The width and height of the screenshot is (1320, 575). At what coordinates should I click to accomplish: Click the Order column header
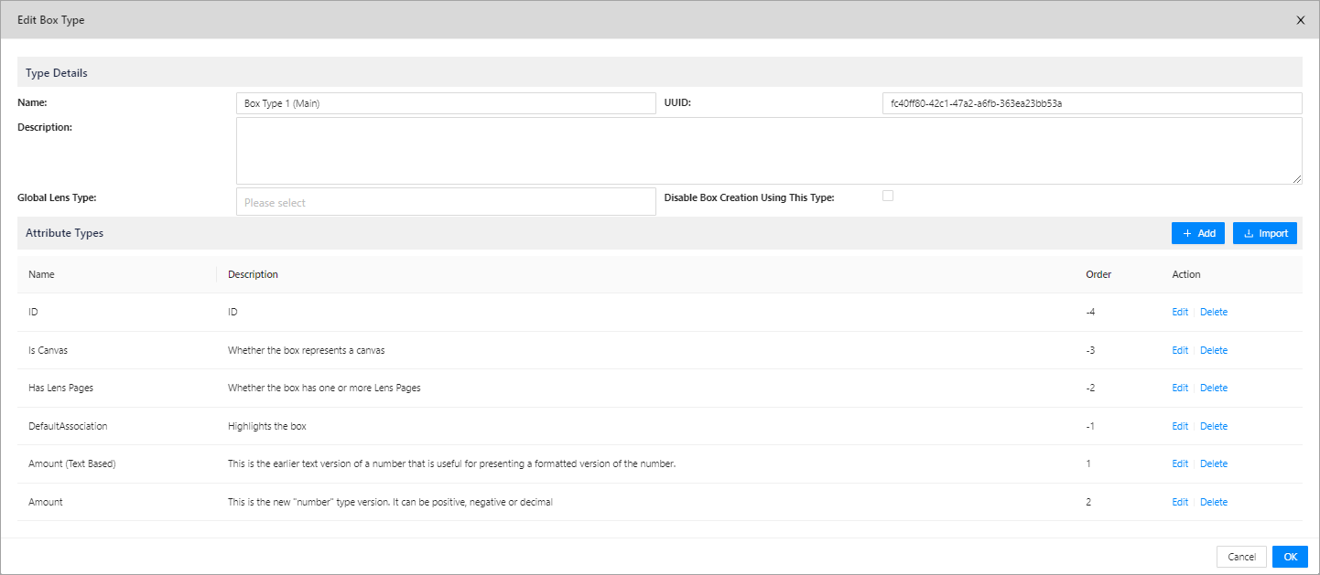(1098, 274)
